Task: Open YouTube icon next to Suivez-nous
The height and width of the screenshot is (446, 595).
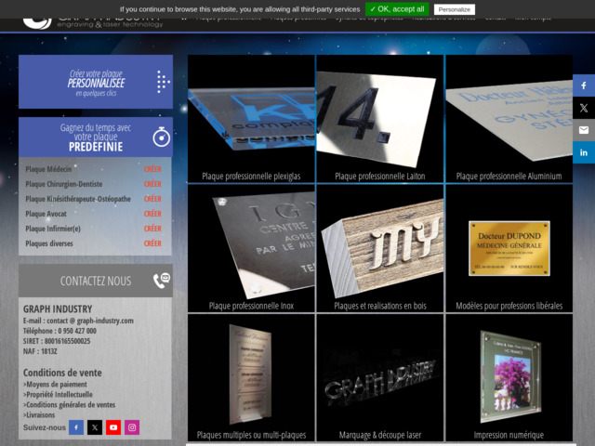Action: pos(113,427)
